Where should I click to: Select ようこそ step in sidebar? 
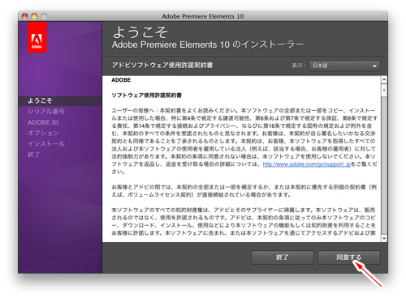(40, 100)
